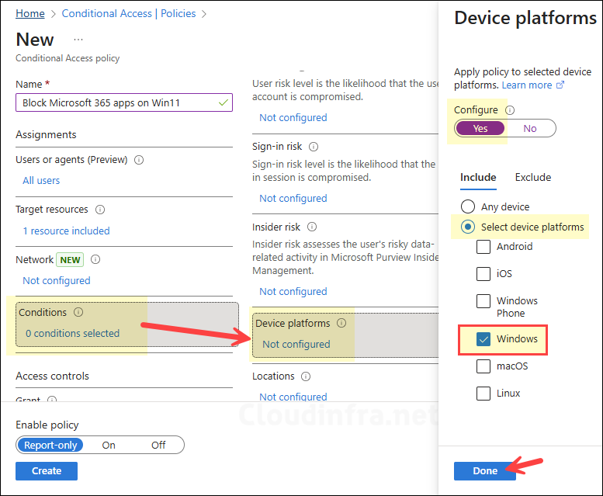Click info icon next to Configure

click(x=510, y=110)
